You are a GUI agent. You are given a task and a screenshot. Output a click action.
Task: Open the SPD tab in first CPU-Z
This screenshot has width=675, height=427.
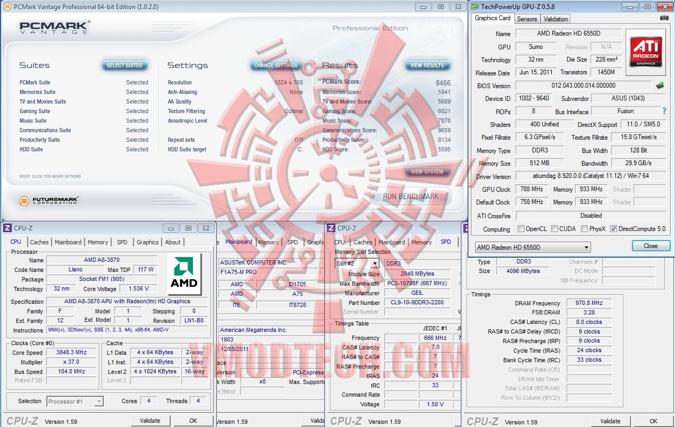click(122, 242)
